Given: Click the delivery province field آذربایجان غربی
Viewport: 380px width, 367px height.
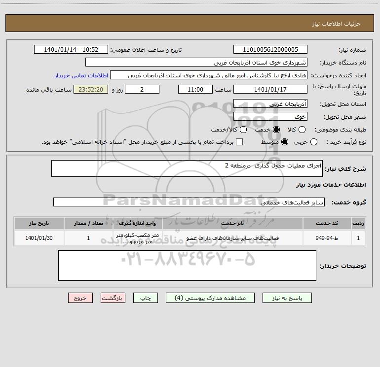Looking at the screenshot, I should (270, 103).
